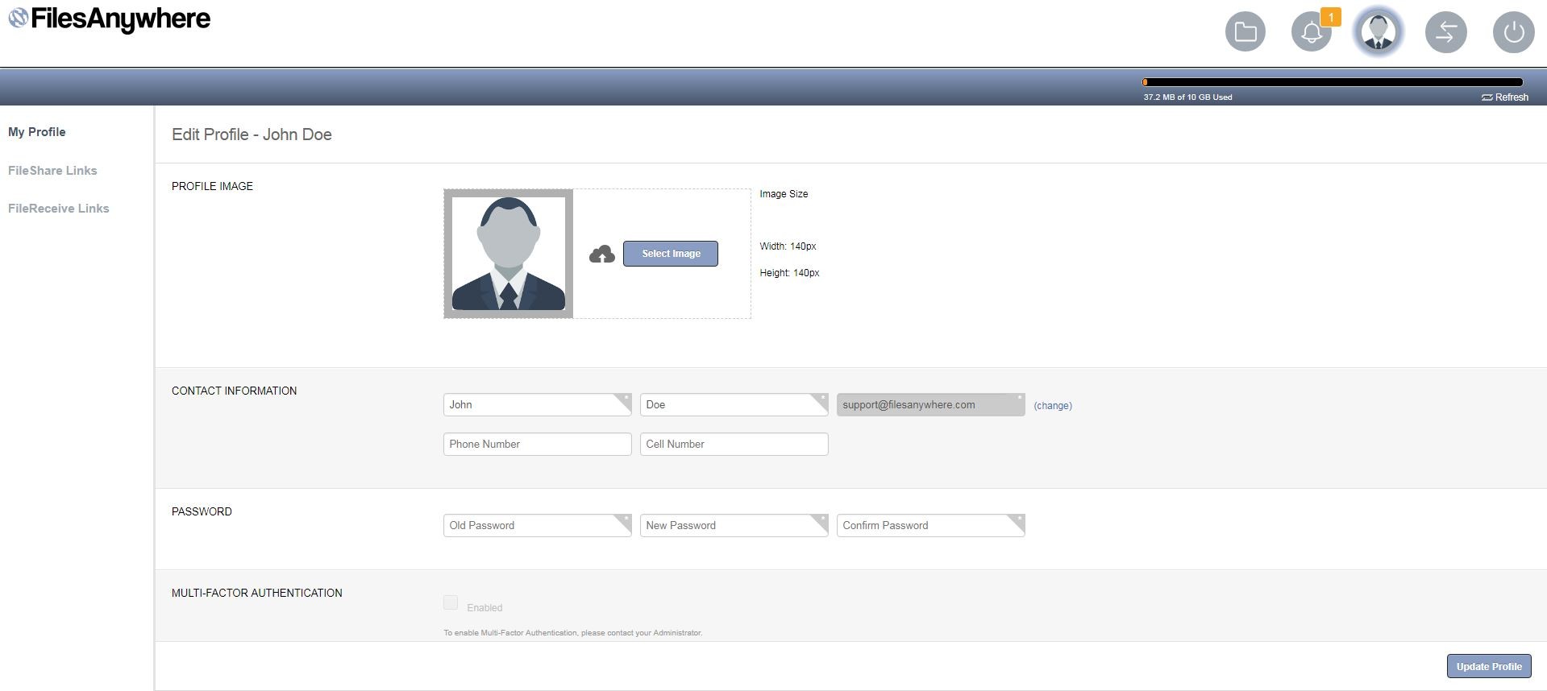The image size is (1547, 691).
Task: Click the orange notification count badge
Action: pyautogui.click(x=1331, y=17)
